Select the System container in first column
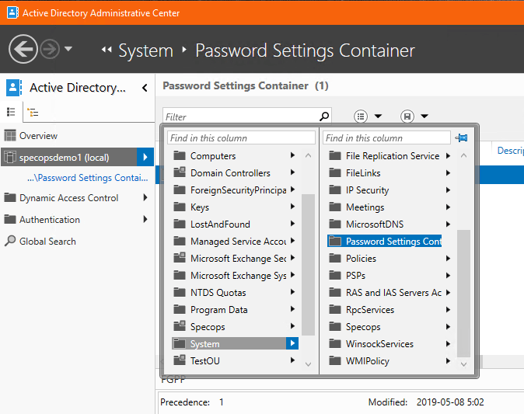This screenshot has height=414, width=524. (x=229, y=343)
